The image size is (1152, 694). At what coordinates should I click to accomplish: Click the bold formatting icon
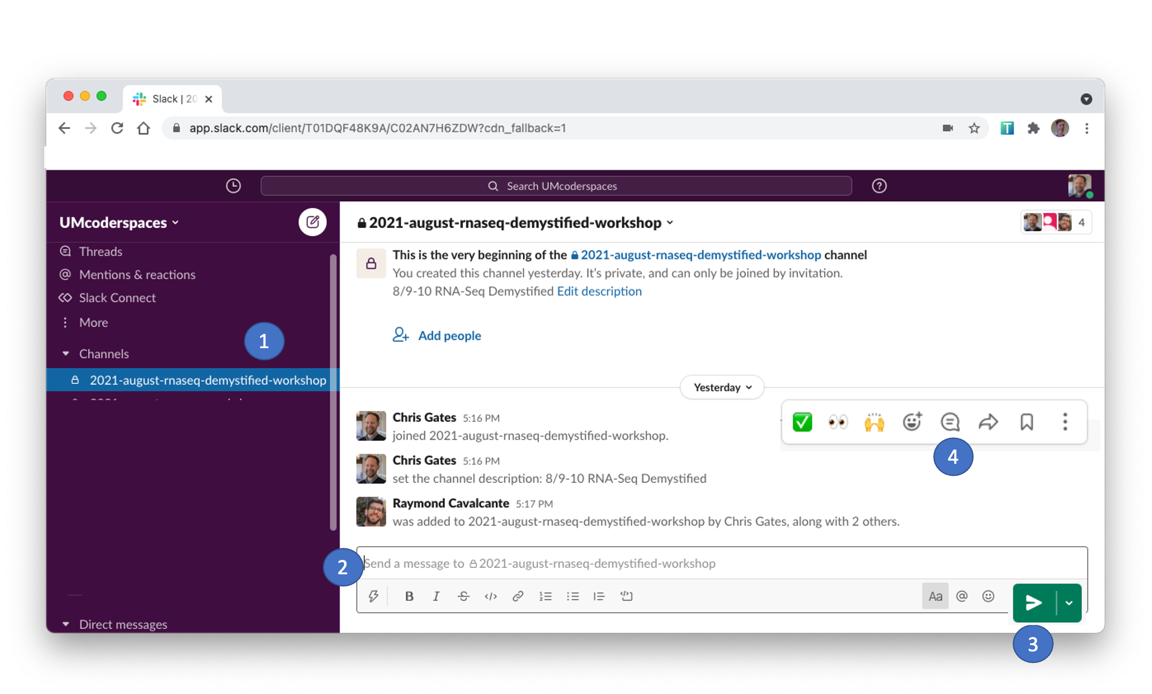[x=409, y=595]
